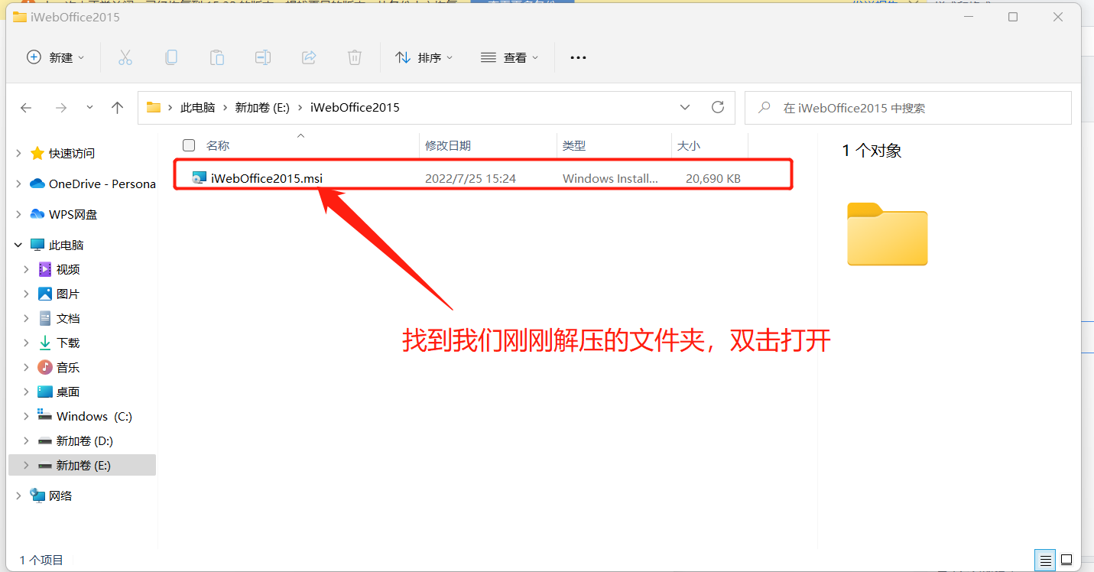The width and height of the screenshot is (1094, 572).
Task: Go up one folder level
Action: 117,108
